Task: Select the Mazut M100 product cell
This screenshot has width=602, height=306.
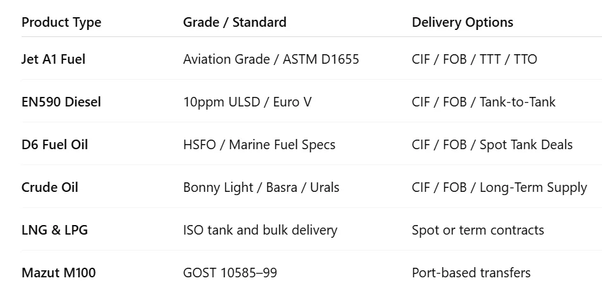Action: pyautogui.click(x=59, y=273)
